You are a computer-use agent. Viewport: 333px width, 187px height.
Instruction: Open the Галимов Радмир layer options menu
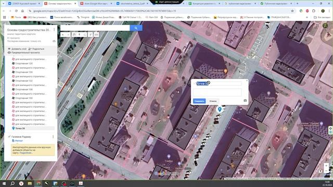(53, 137)
